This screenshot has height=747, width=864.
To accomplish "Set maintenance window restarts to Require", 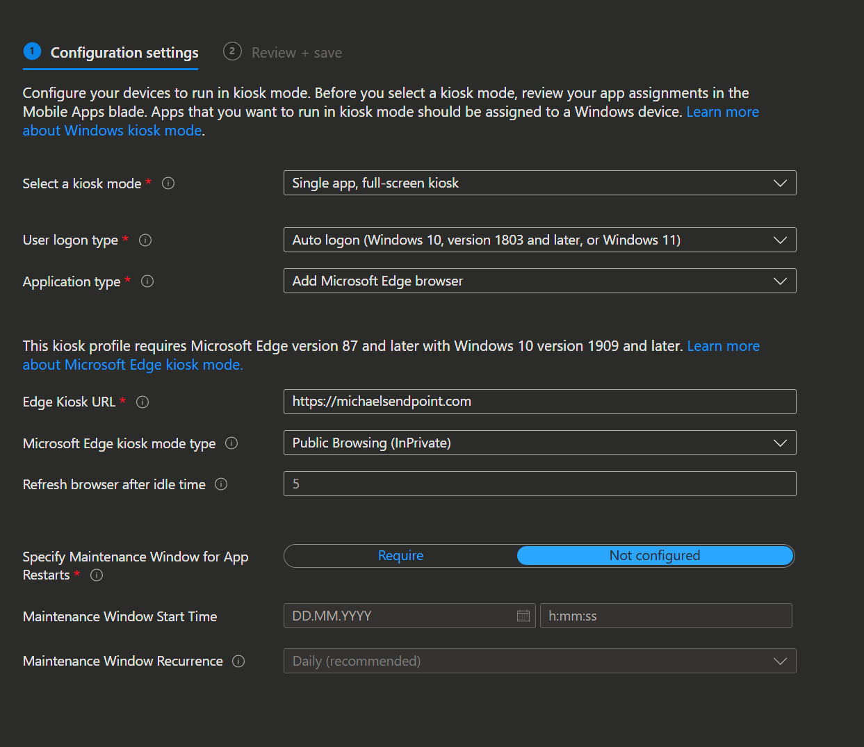I will 400,555.
